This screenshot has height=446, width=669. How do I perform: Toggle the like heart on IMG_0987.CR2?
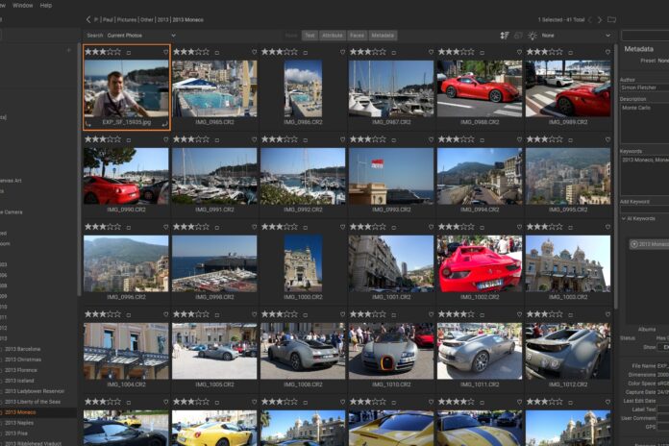pos(431,52)
